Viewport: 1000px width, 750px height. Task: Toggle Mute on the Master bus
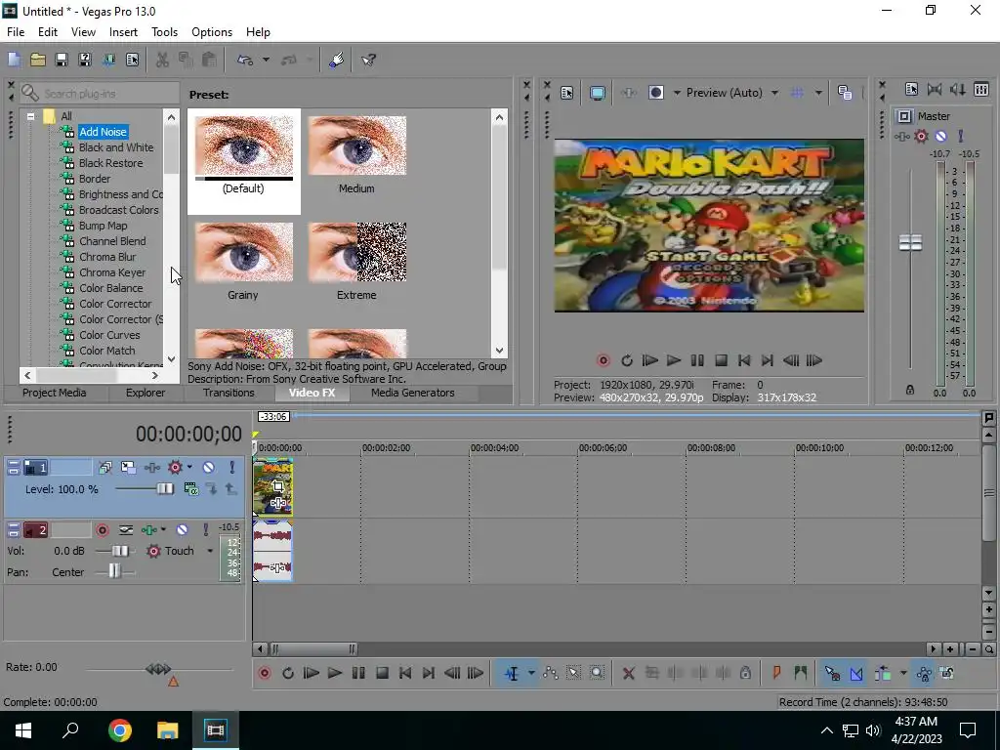(x=940, y=136)
